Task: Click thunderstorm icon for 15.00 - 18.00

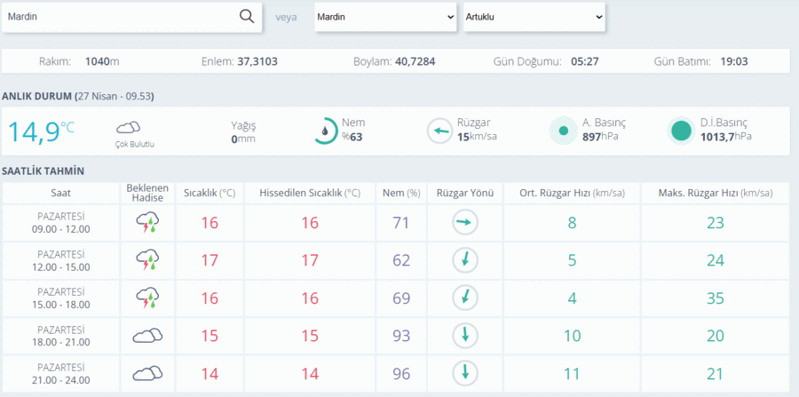Action: pos(147,298)
